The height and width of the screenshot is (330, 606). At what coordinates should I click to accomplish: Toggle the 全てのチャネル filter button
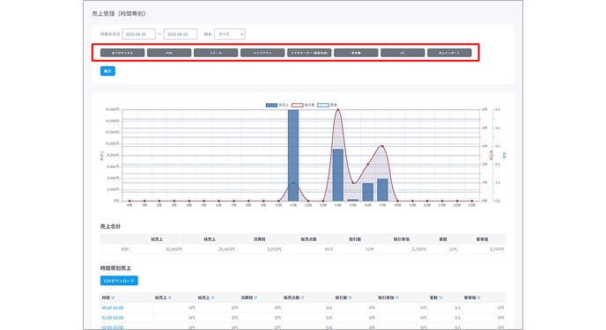point(122,53)
